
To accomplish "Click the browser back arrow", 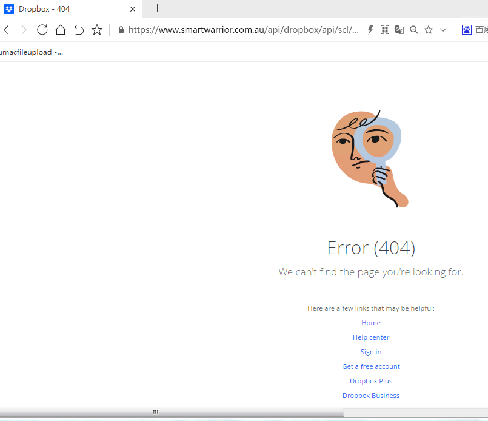I will pyautogui.click(x=6, y=30).
